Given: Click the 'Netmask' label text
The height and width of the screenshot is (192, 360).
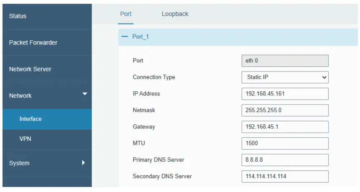Looking at the screenshot, I should click(x=144, y=110).
